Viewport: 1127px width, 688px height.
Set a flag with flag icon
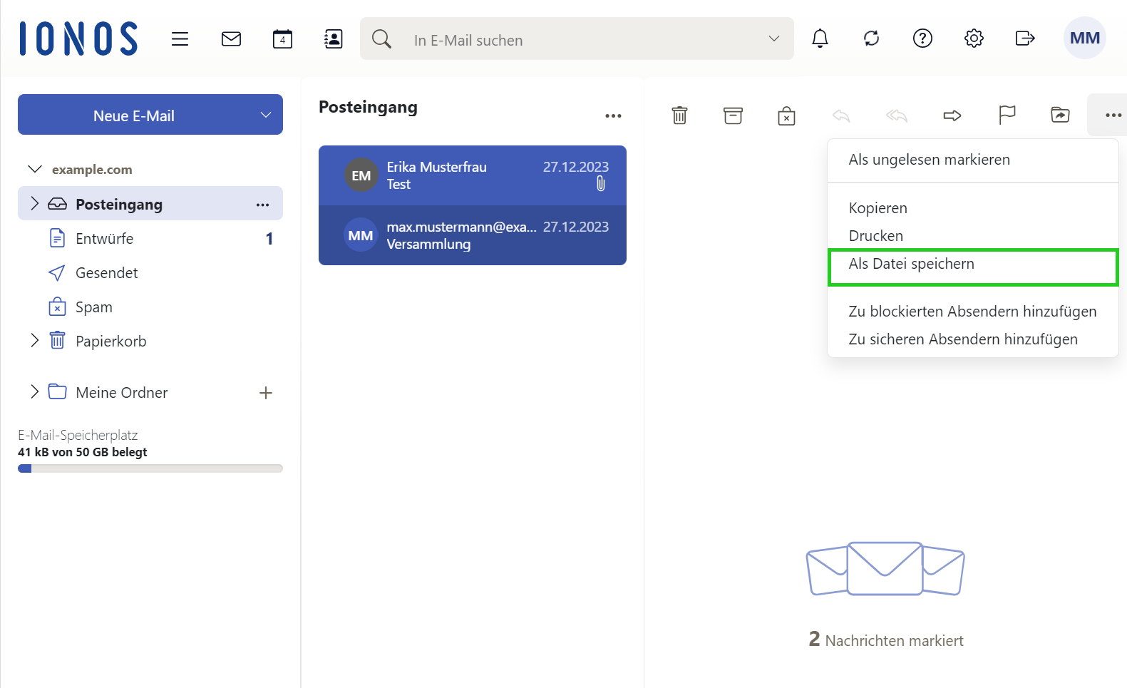pyautogui.click(x=1007, y=115)
